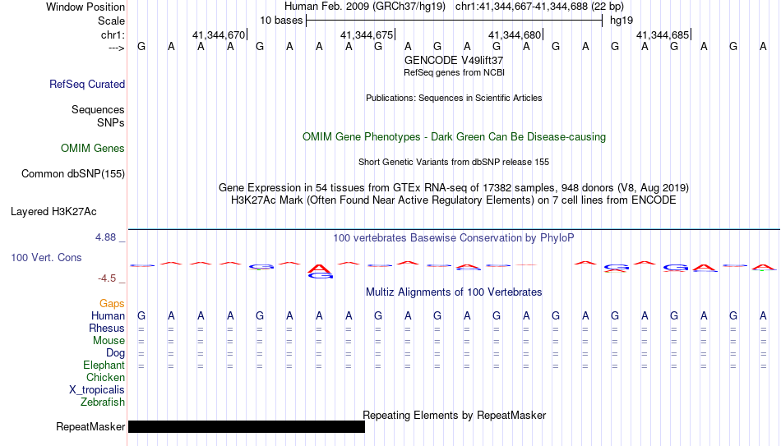Screen dimensions: 781x446
Task: Click the hg19 label beside scale bar
Action: tap(622, 21)
